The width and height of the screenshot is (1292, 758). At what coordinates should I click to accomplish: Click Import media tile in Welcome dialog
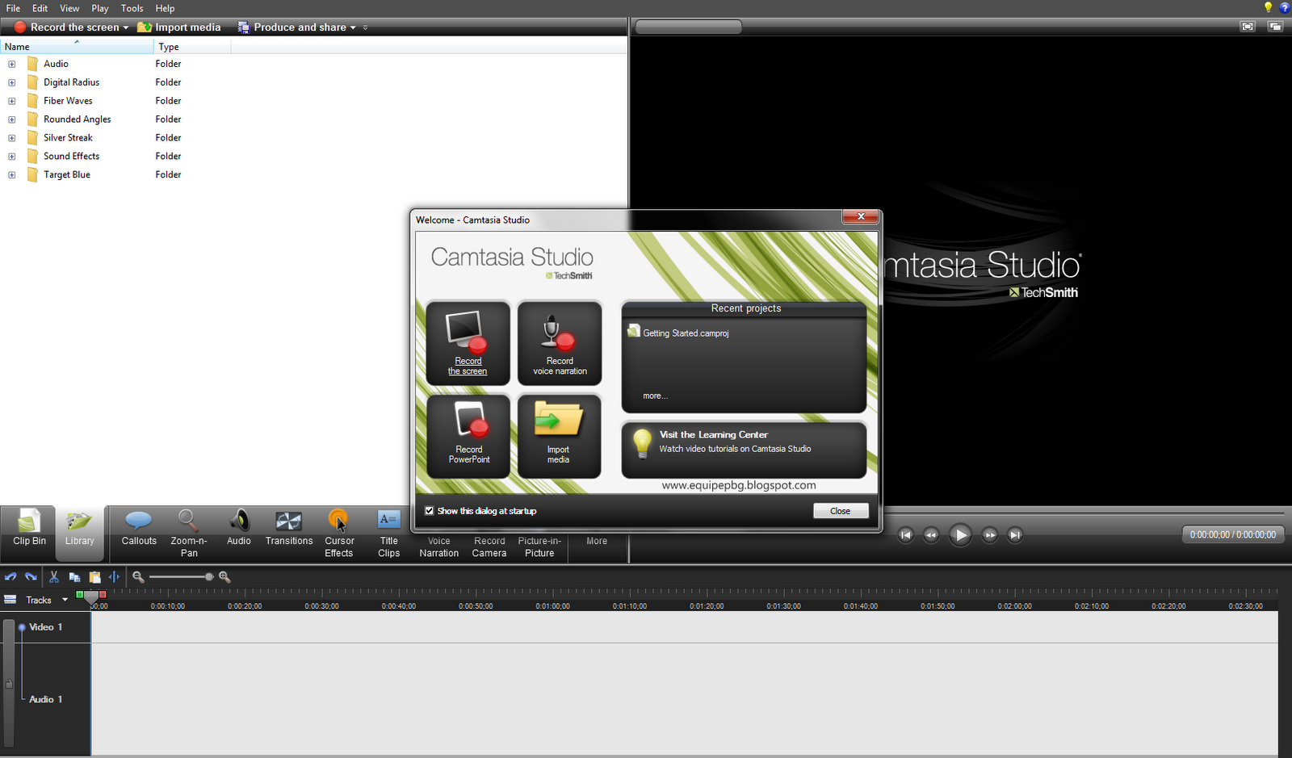[560, 436]
